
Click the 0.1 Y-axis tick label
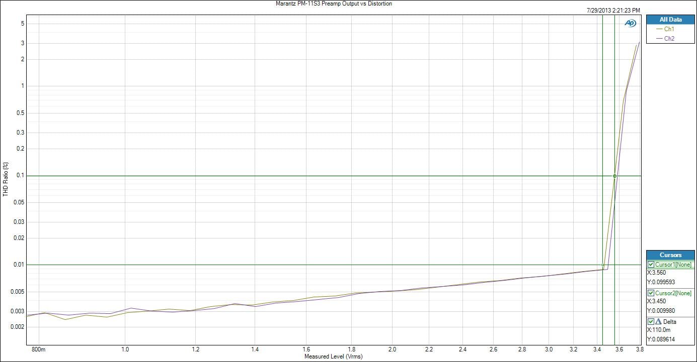[x=21, y=176]
